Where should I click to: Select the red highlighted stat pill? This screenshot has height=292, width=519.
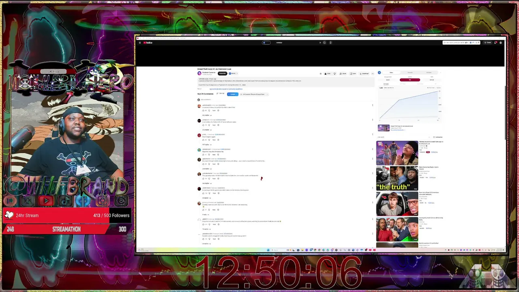pos(410,80)
